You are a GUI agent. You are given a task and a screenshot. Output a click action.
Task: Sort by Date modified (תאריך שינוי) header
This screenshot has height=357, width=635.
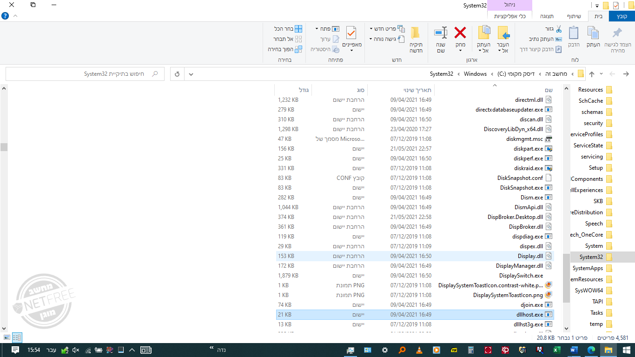tap(401, 90)
